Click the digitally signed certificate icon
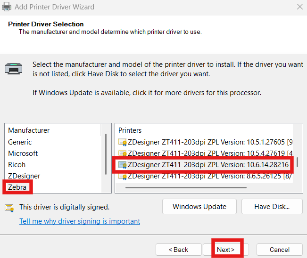This screenshot has width=307, height=258. pos(9,208)
